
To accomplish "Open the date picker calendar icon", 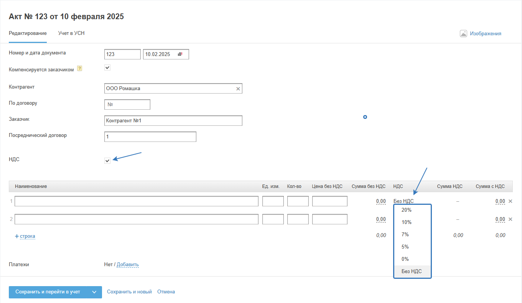I will (179, 54).
